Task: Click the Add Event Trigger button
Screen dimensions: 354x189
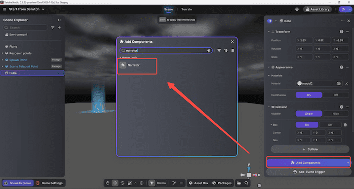Action: (309, 172)
